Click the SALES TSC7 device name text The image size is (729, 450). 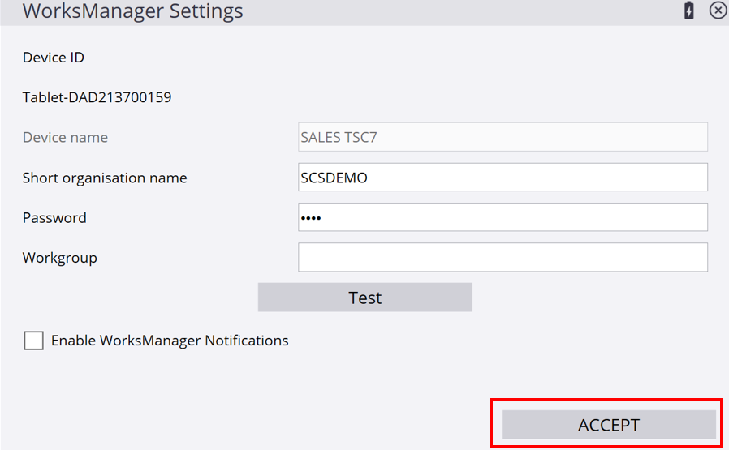click(x=339, y=138)
